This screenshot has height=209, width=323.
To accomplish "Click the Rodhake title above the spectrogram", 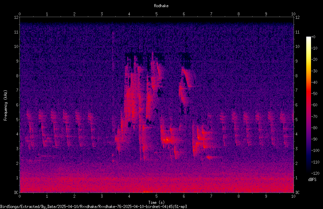I will pos(161,6).
